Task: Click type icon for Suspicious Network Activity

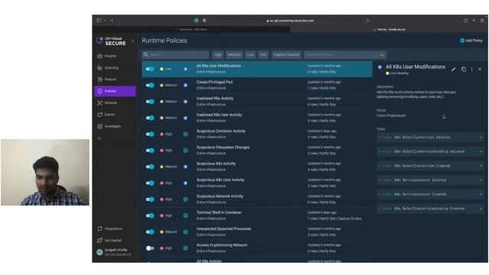Action: tap(186, 199)
